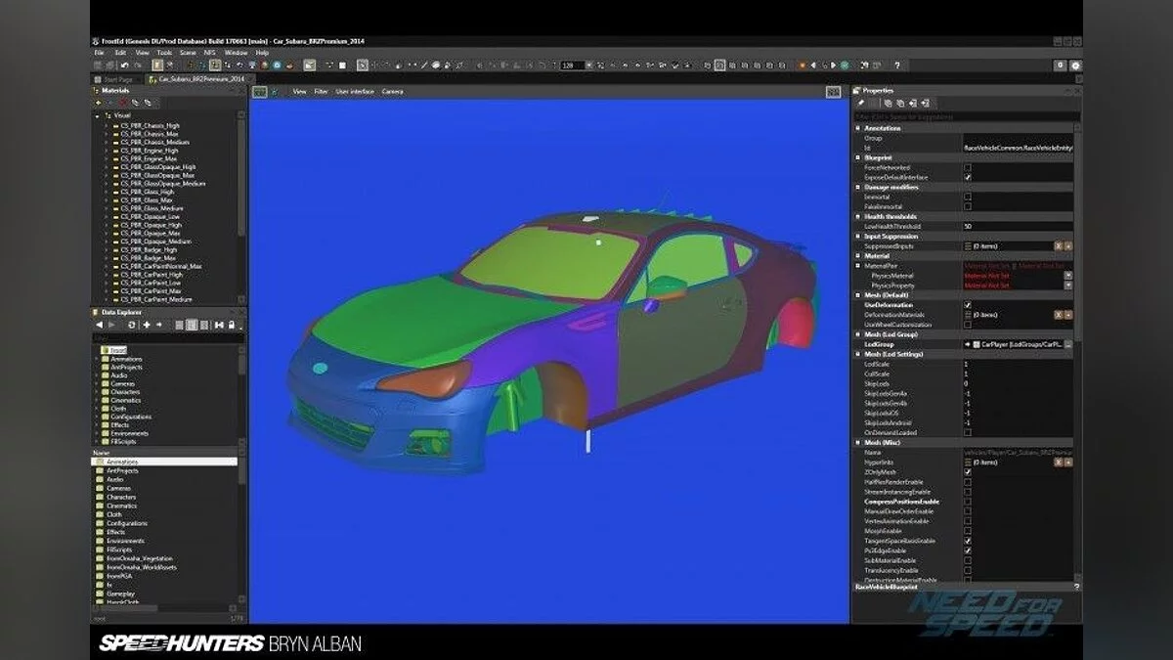The width and height of the screenshot is (1173, 660).
Task: Click the lock icon in Data Explorer
Action: (233, 325)
